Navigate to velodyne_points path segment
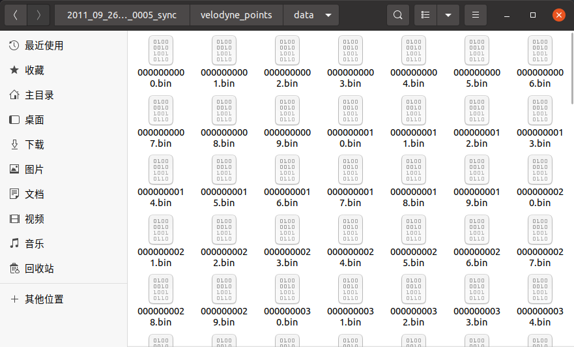Image resolution: width=574 pixels, height=347 pixels. click(x=236, y=15)
